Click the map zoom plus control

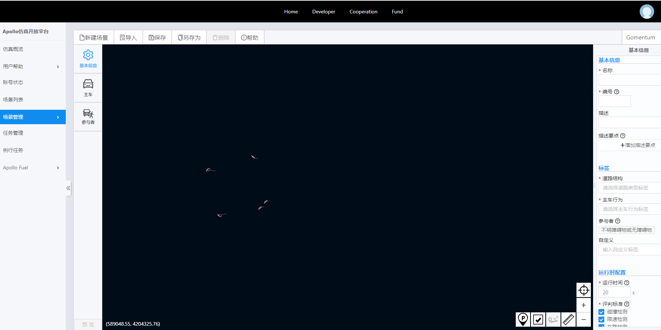click(x=583, y=305)
